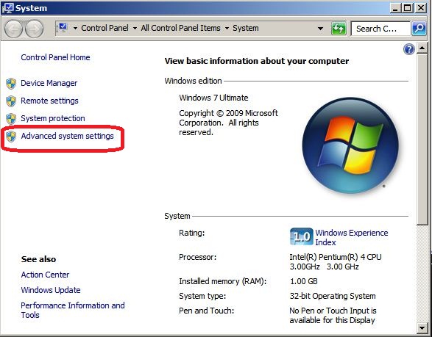The image size is (432, 337).
Task: Click the System window title bar icon
Action: [x=7, y=7]
